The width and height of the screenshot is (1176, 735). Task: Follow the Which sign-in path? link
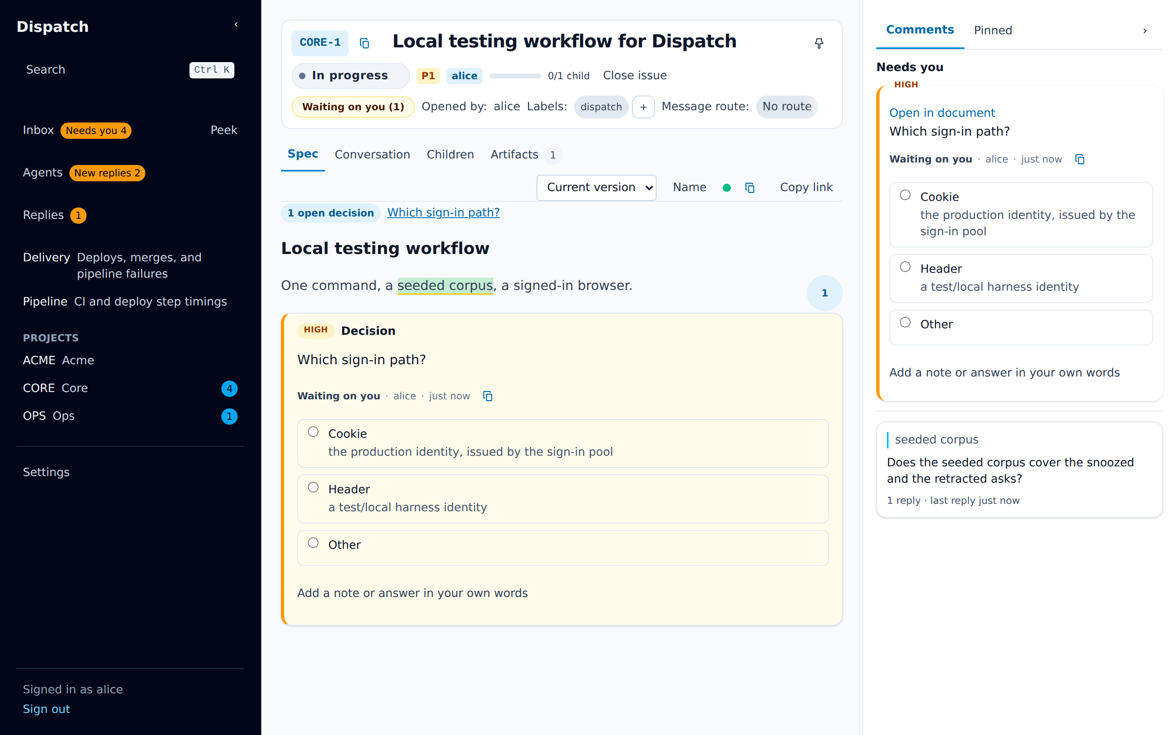(443, 213)
